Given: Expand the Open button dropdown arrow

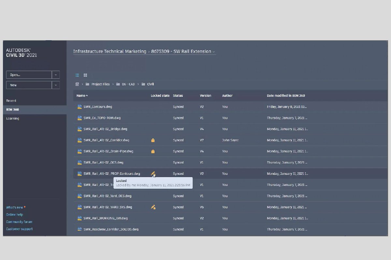Looking at the screenshot, I should (56, 75).
